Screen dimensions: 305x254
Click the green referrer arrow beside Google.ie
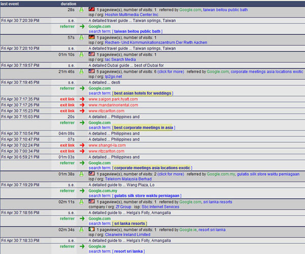(x=81, y=246)
